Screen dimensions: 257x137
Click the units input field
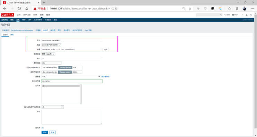click(72, 59)
